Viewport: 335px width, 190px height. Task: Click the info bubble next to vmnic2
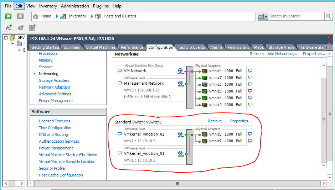coord(250,141)
